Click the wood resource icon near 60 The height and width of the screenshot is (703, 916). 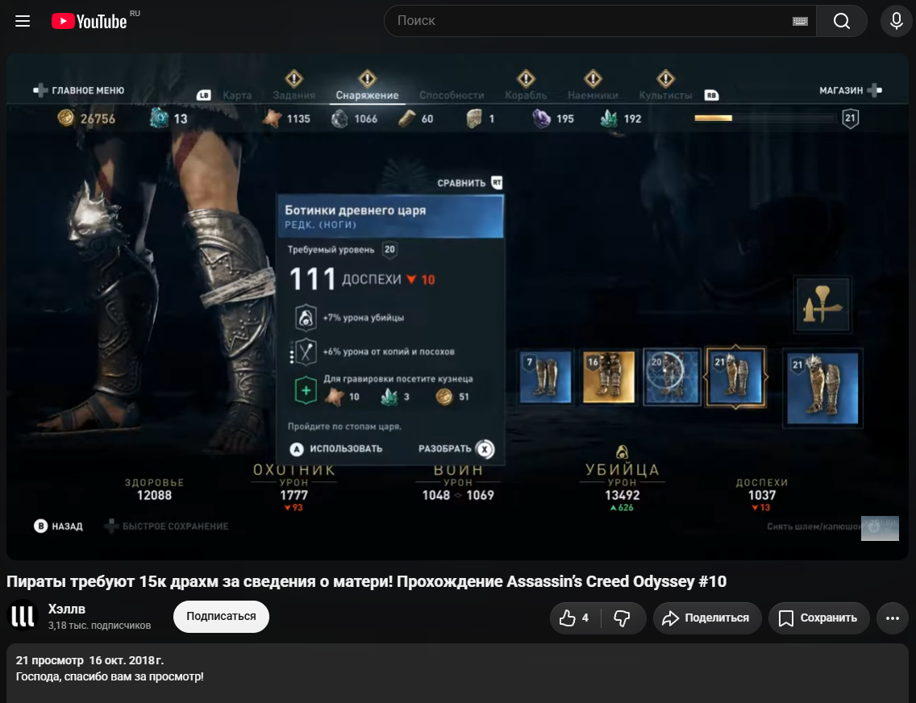406,119
